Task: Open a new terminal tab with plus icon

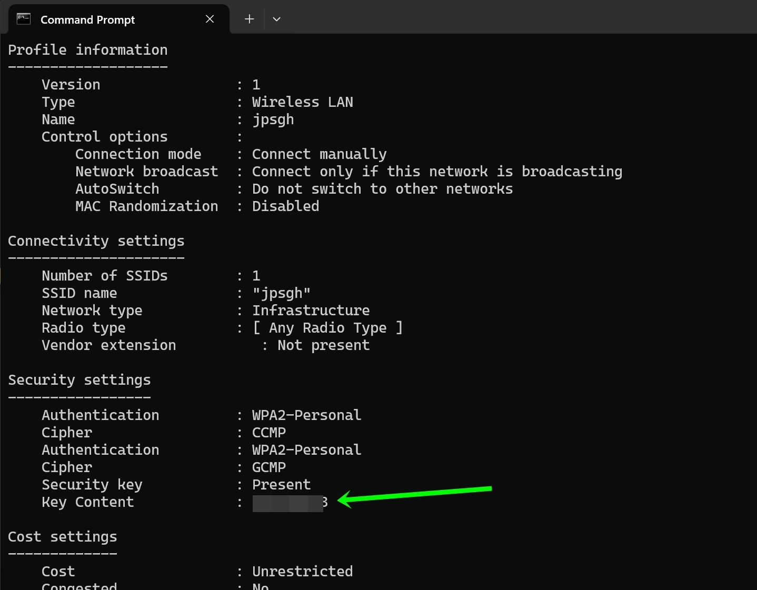Action: coord(248,19)
